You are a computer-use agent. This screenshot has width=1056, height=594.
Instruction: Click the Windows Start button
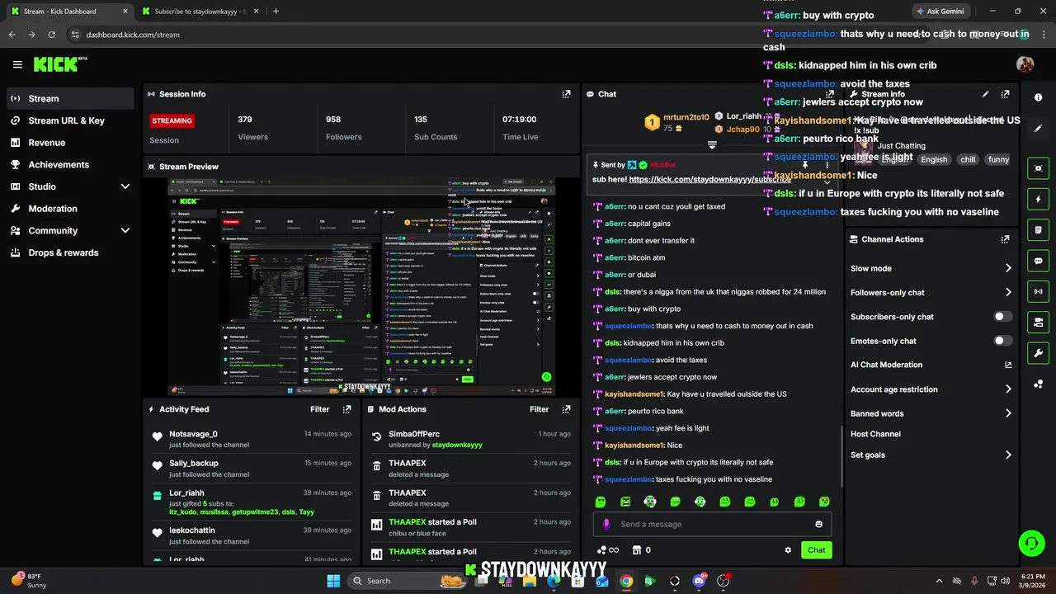(333, 581)
